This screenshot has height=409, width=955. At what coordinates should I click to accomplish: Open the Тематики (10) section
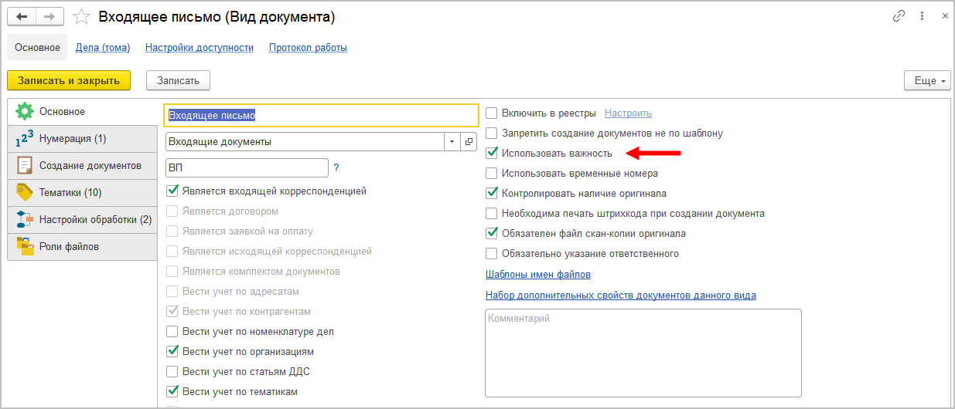click(x=70, y=192)
